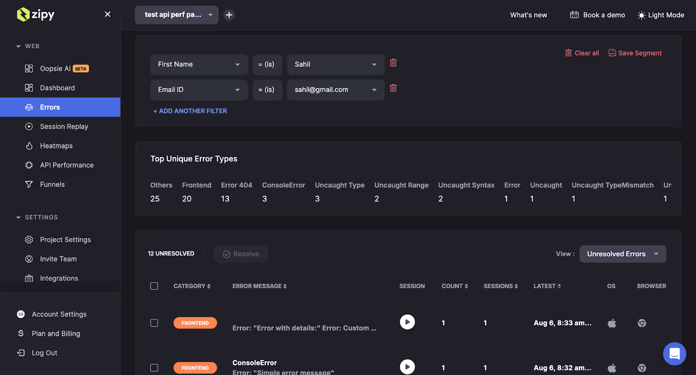The width and height of the screenshot is (696, 375).
Task: Click the Zipy logo
Action: point(35,14)
